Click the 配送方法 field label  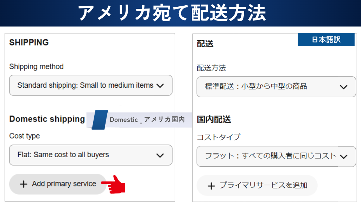point(211,68)
